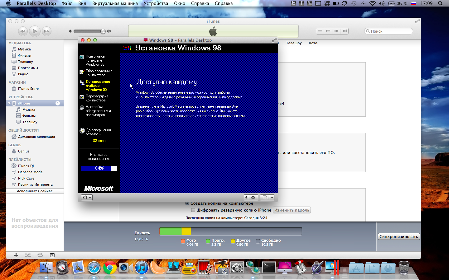Collapse Parallels status bar with left arrow
Image resolution: width=449 pixels, height=280 pixels.
click(246, 197)
